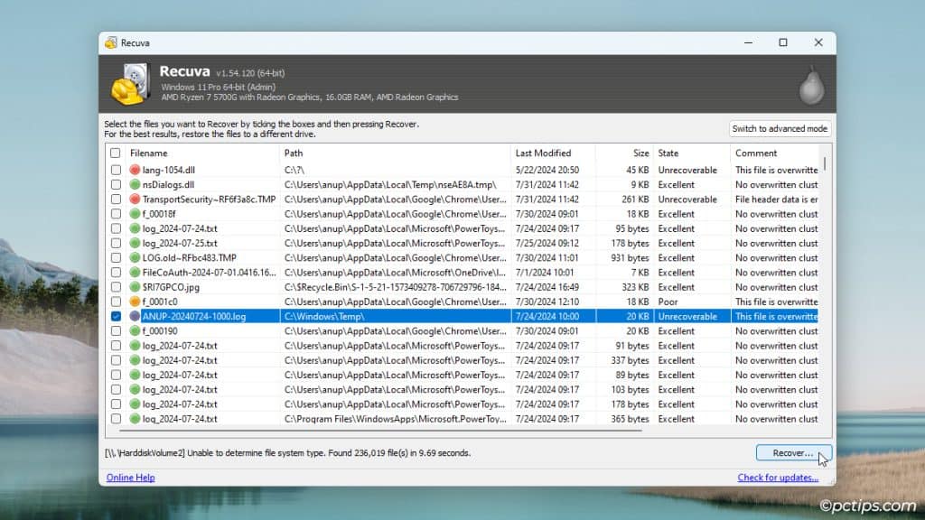Sort files by the Size column header
Screen dimensions: 925x520
pyautogui.click(x=638, y=153)
